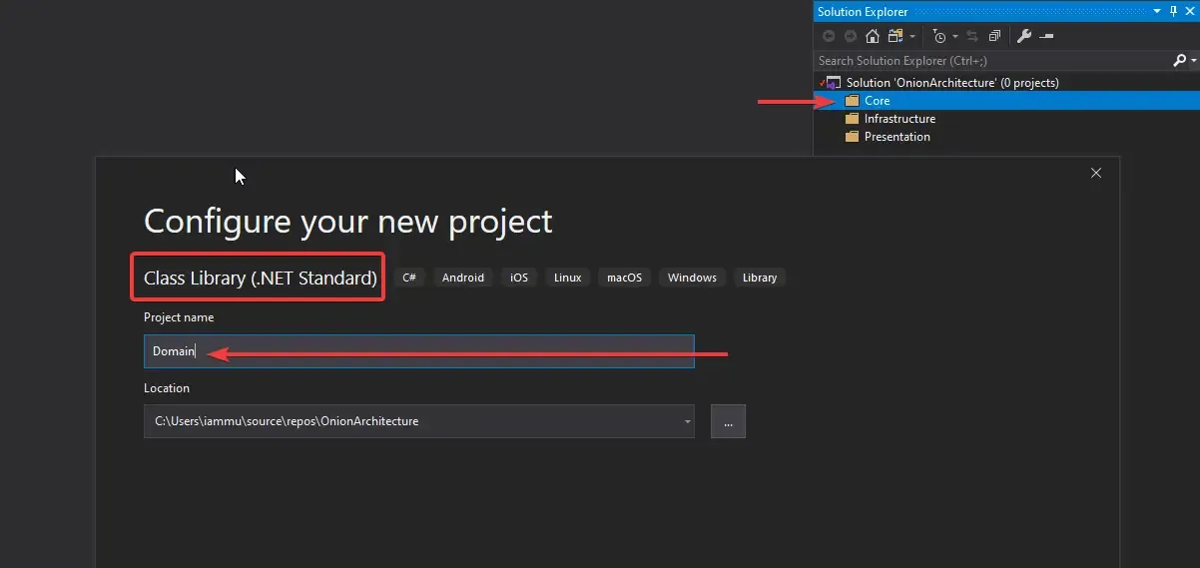Click the Solution Explorer panel title

863,12
